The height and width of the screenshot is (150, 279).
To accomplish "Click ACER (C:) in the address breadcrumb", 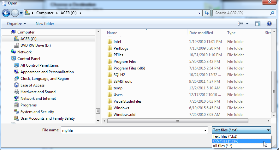I will (x=68, y=13).
